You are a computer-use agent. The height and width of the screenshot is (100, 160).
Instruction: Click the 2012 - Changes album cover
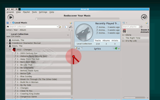click(x=14, y=49)
